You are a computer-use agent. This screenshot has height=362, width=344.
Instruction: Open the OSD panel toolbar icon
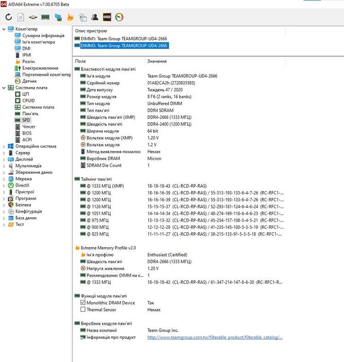[107, 17]
